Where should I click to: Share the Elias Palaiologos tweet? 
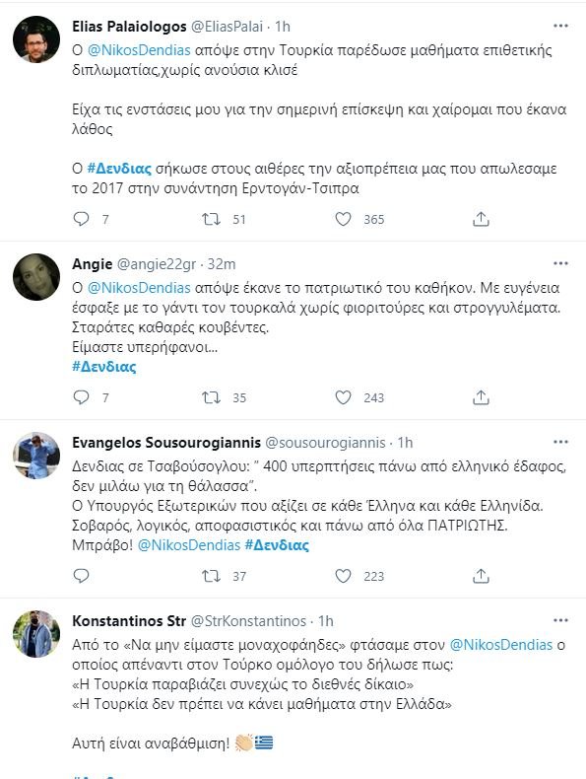tap(481, 219)
